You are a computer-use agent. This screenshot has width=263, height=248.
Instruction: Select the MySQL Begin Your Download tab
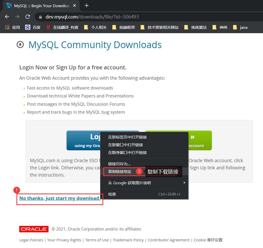coord(41,6)
